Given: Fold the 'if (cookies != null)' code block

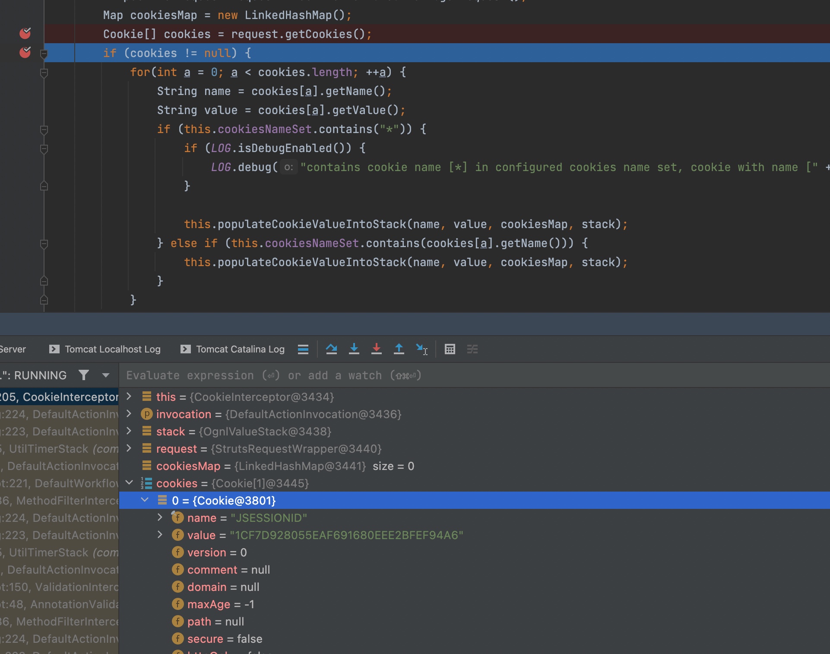Looking at the screenshot, I should pyautogui.click(x=44, y=54).
